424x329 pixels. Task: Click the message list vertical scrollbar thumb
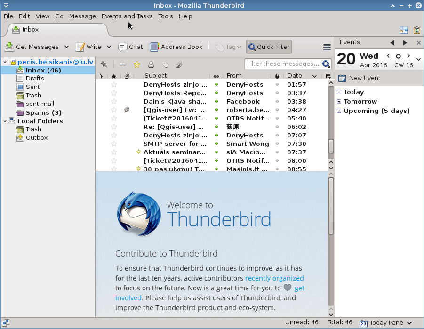pyautogui.click(x=331, y=146)
